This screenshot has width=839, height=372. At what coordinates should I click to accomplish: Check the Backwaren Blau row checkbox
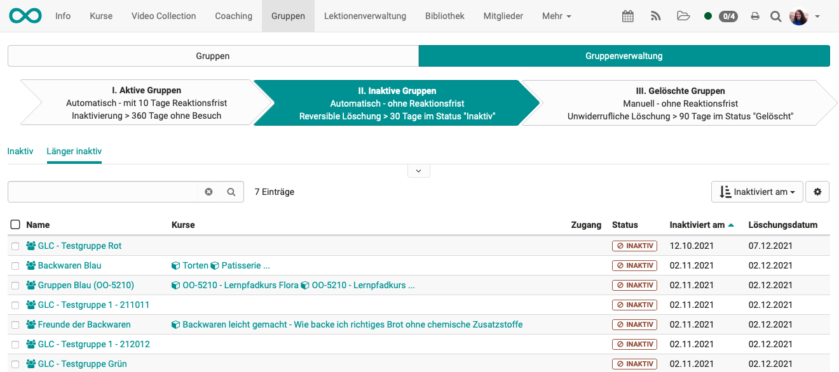click(15, 266)
